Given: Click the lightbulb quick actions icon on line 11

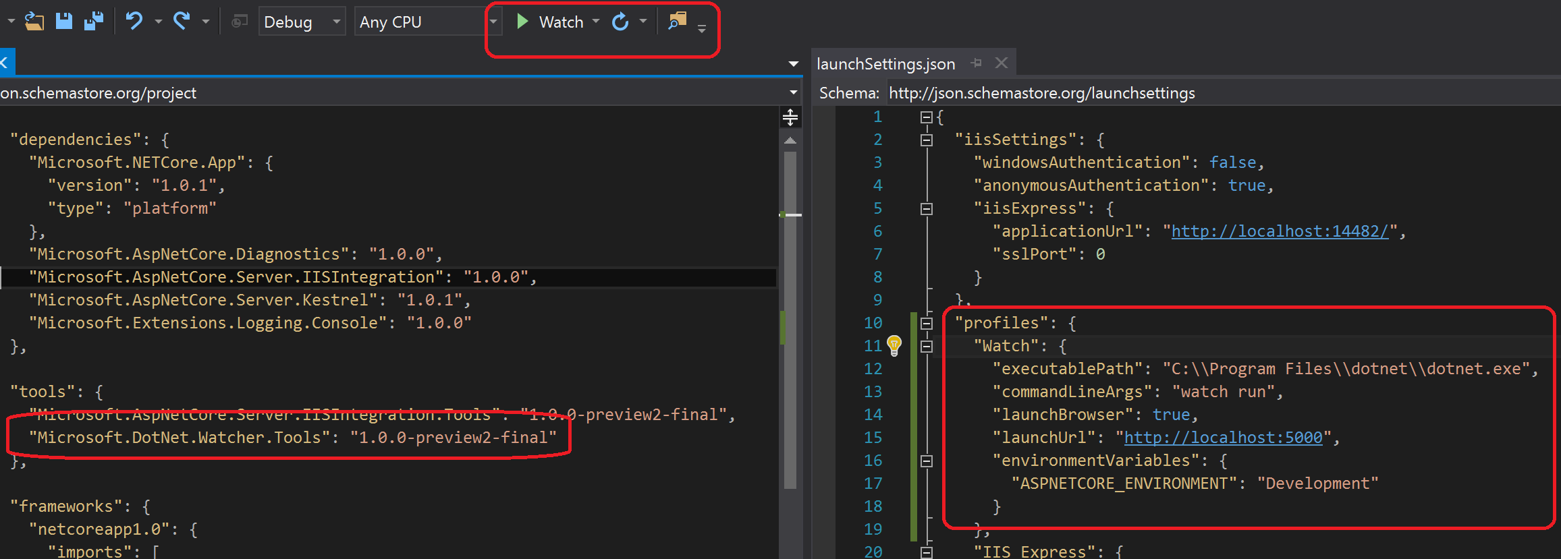Looking at the screenshot, I should [894, 346].
